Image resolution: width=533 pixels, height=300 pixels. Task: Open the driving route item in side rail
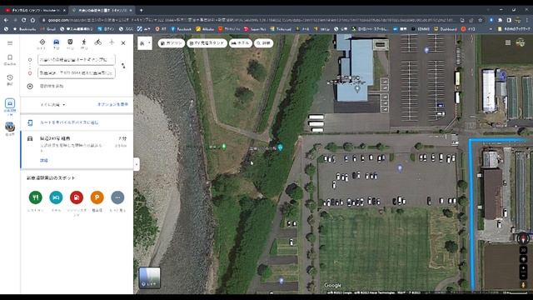[10, 107]
